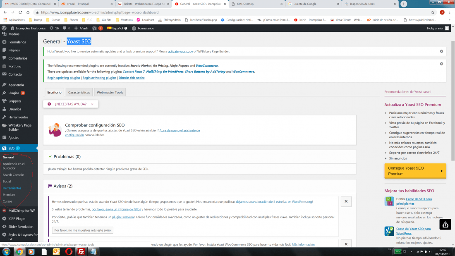Open Herramientas wrench menu in sidebar

pyautogui.click(x=19, y=117)
